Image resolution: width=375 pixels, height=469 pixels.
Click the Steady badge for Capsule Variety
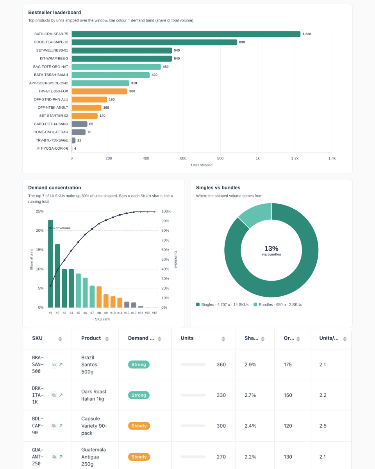[x=139, y=426]
